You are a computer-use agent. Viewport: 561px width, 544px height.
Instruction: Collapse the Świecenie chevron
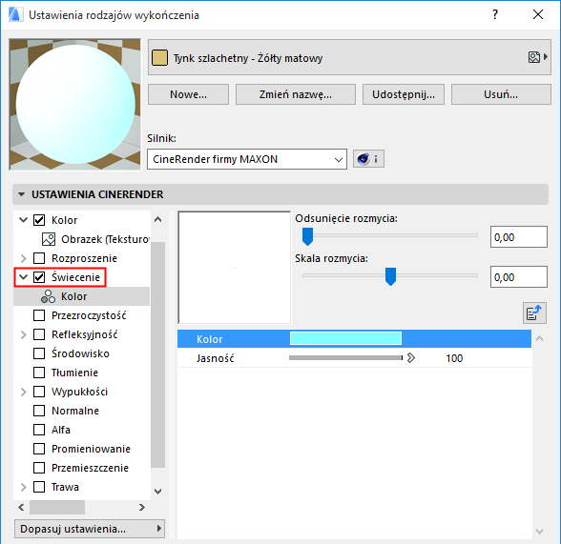tap(23, 277)
